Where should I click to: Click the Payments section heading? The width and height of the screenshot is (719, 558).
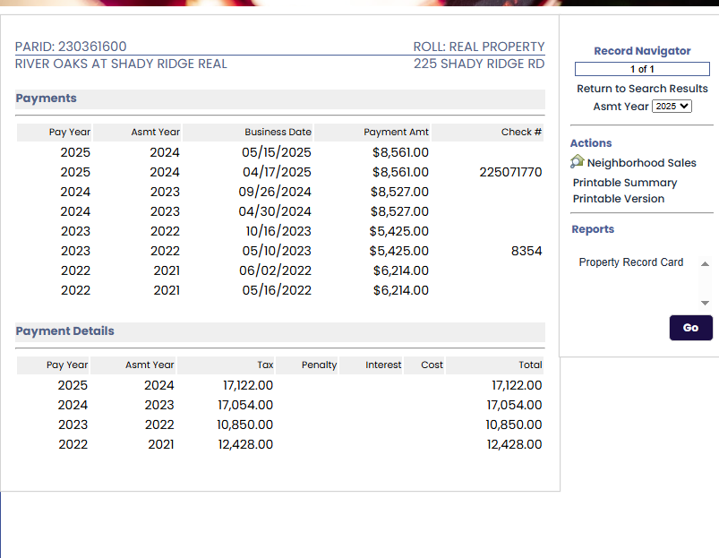point(47,99)
